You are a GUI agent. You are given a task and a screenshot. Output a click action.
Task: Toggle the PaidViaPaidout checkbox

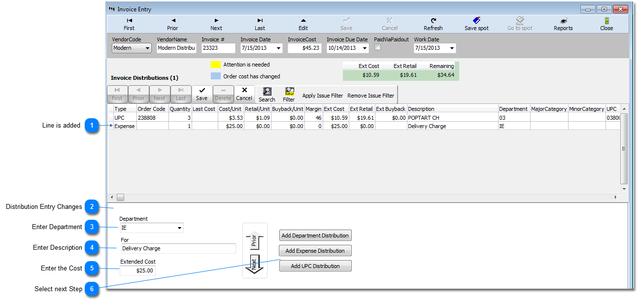click(378, 48)
